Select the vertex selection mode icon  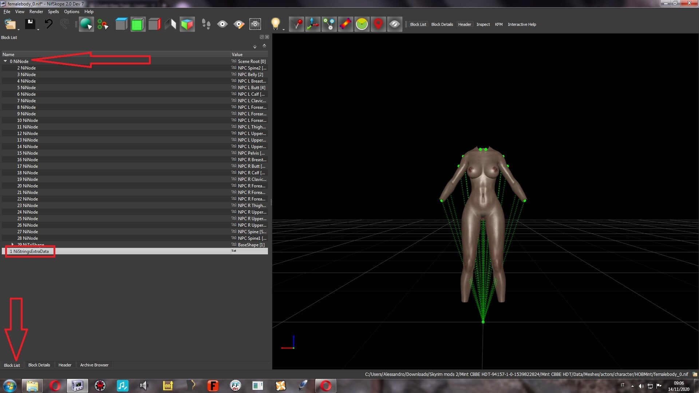103,24
